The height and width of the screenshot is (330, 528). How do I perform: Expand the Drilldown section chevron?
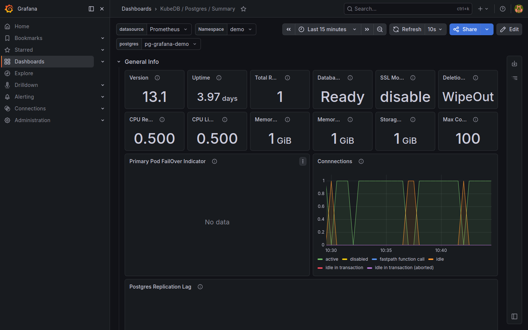[103, 85]
